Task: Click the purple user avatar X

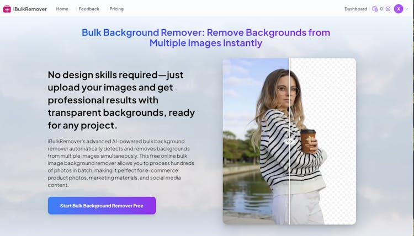Action: 399,9
